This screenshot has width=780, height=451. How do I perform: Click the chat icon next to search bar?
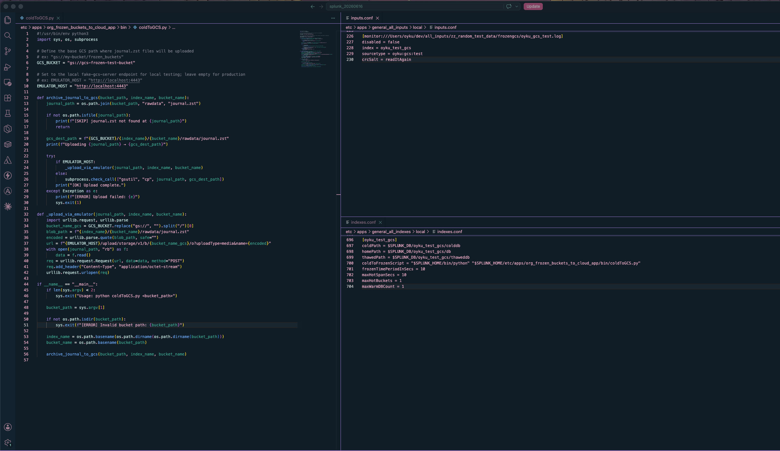pyautogui.click(x=509, y=6)
